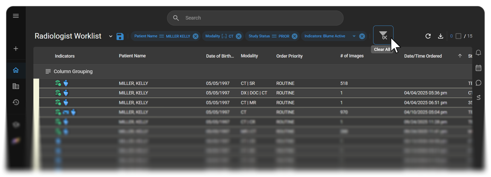Open the list view icon in sidebar
Screen dimensions: 491x177
16,86
